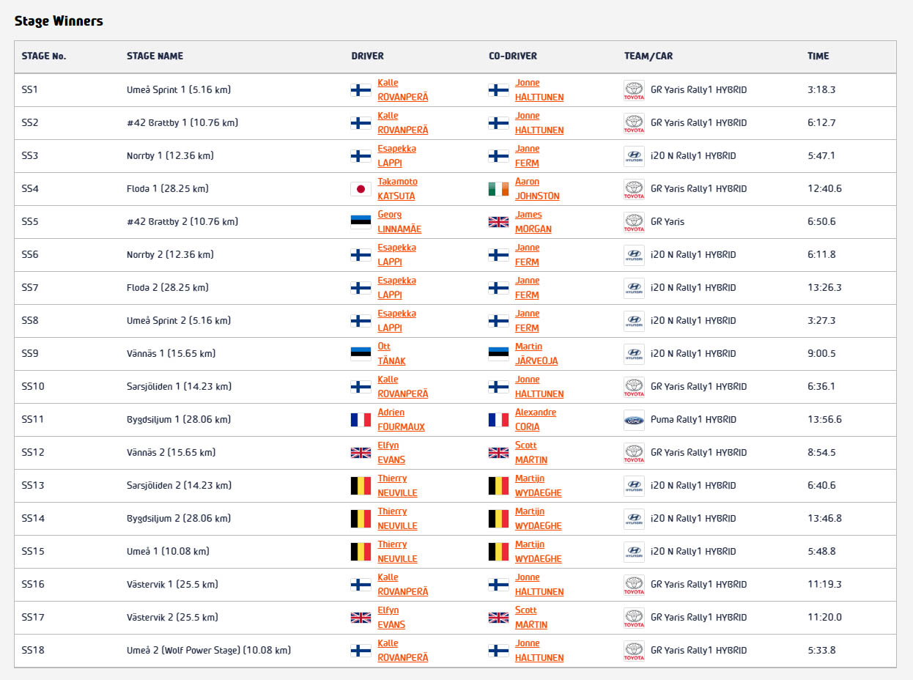Click the Ford logo in SS11 row
The image size is (913, 680).
634,420
